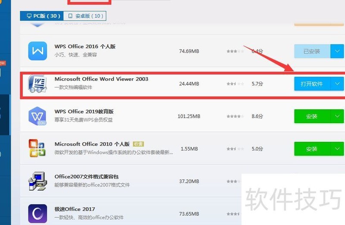This screenshot has width=345, height=225.
Task: Click the 24.44MB size value
Action: click(189, 84)
